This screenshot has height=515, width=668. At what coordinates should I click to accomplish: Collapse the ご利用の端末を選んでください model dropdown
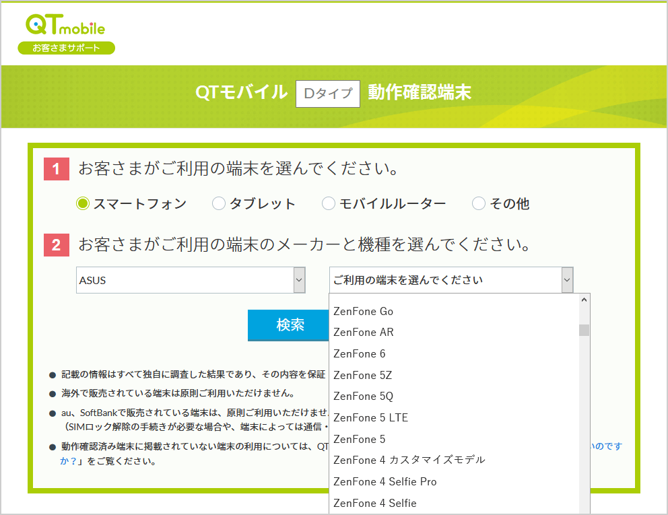(451, 280)
